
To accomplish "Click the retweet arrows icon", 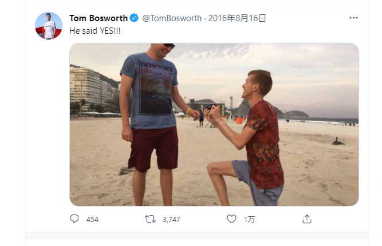I will 150,219.
